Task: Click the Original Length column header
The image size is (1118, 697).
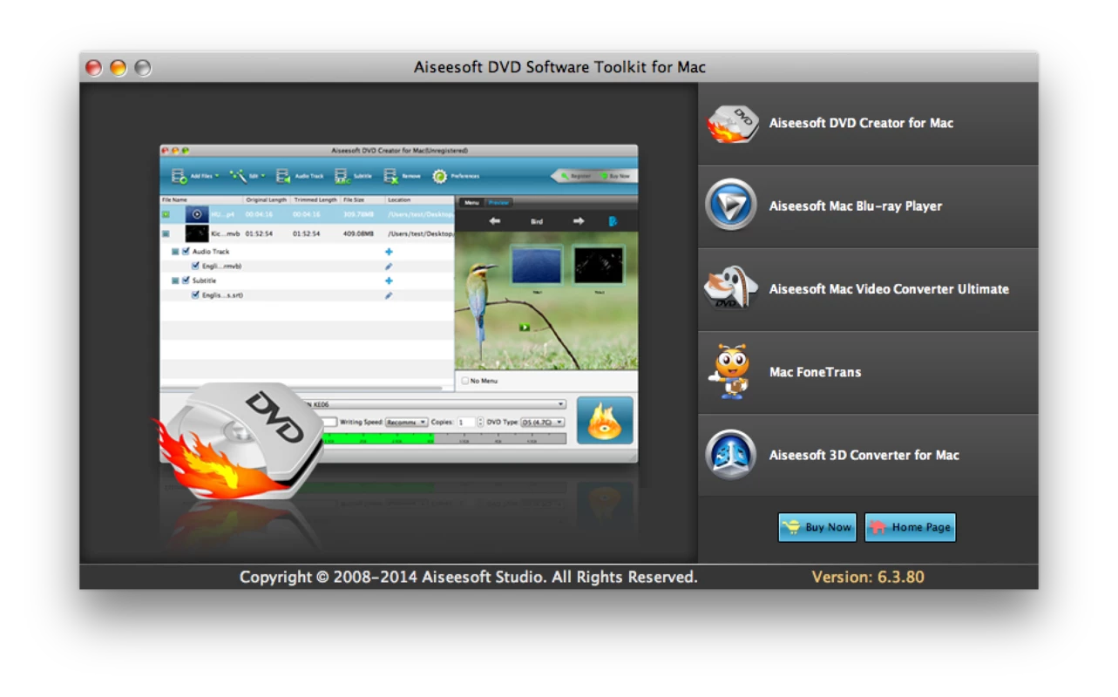Action: pyautogui.click(x=267, y=200)
